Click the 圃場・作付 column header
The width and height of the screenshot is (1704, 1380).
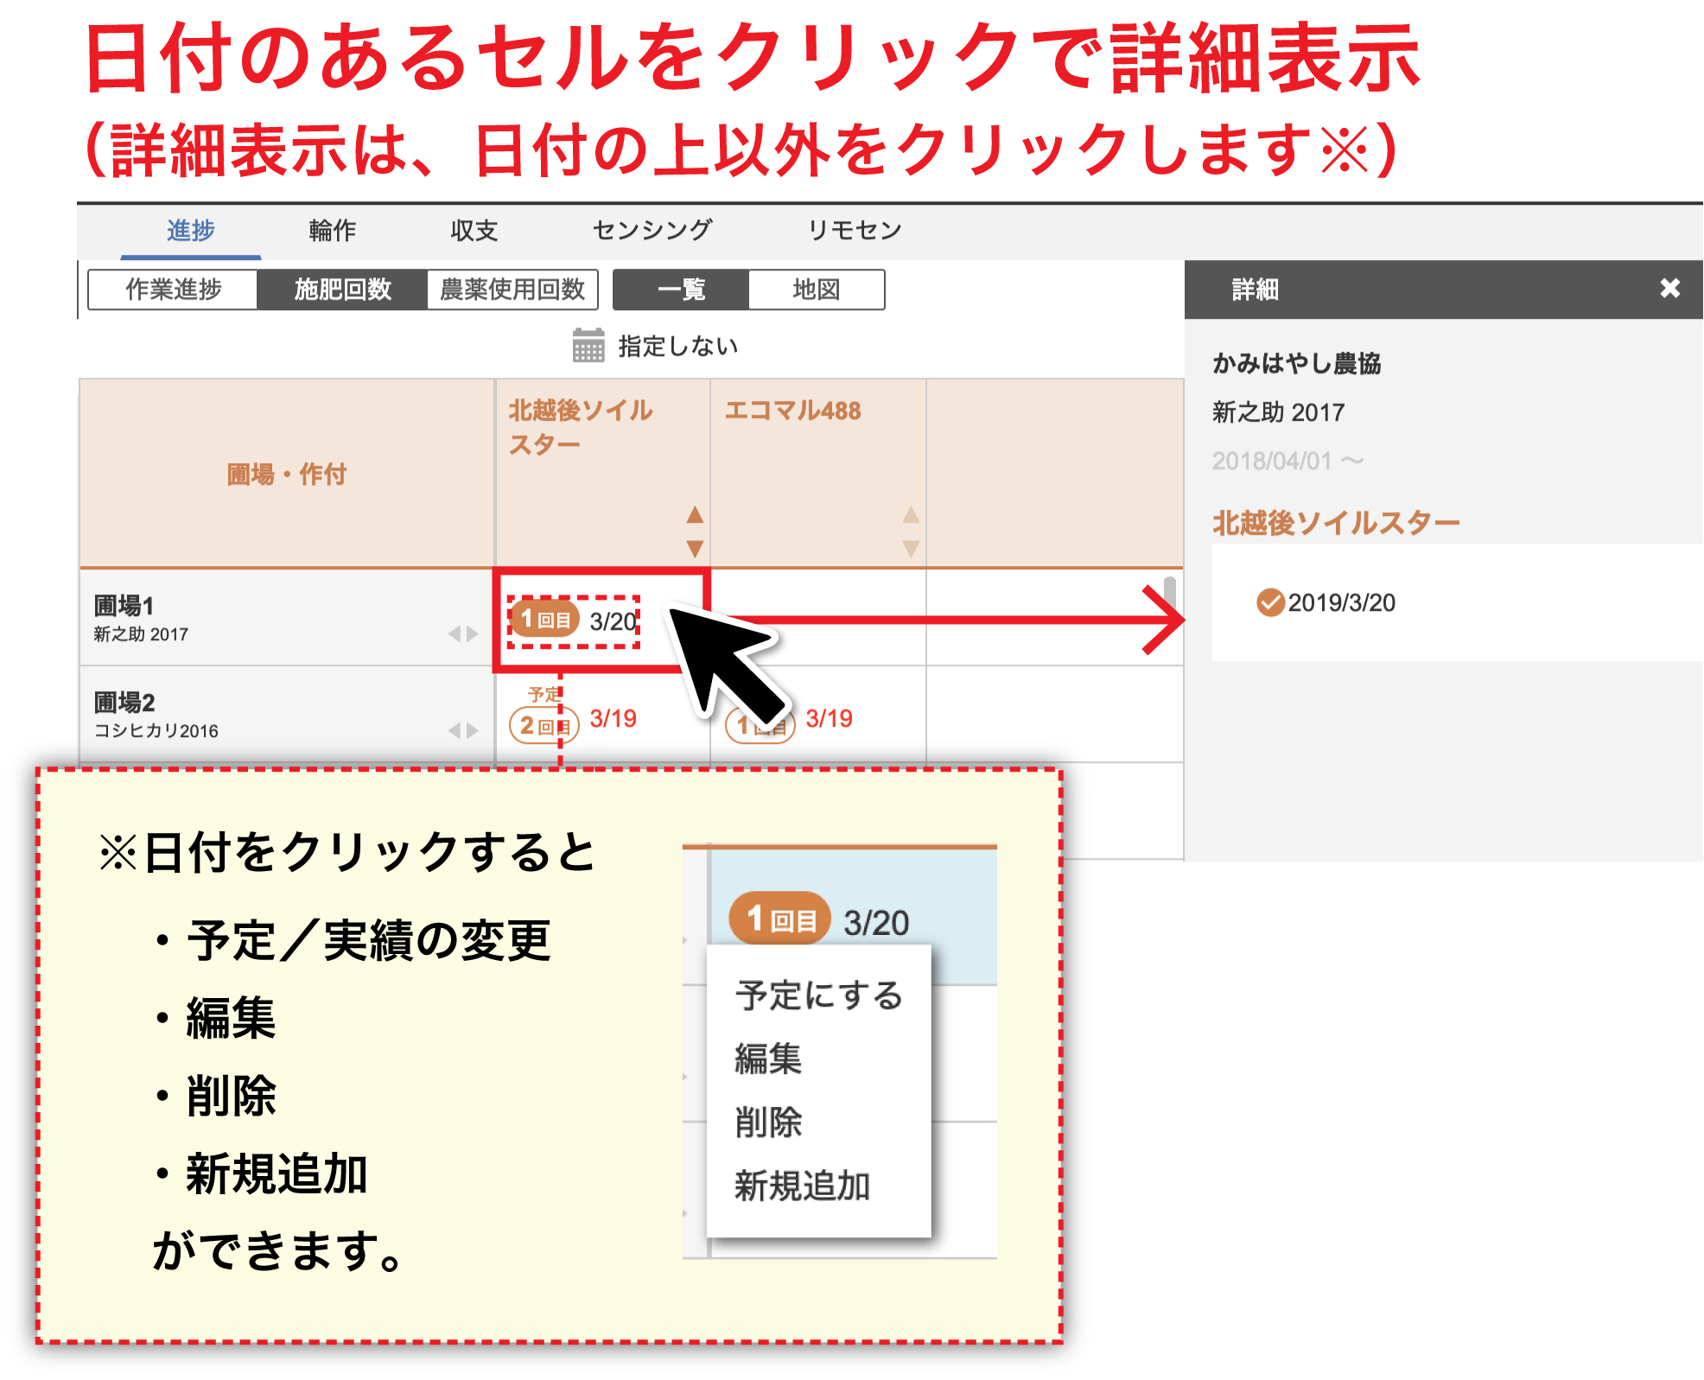point(286,474)
